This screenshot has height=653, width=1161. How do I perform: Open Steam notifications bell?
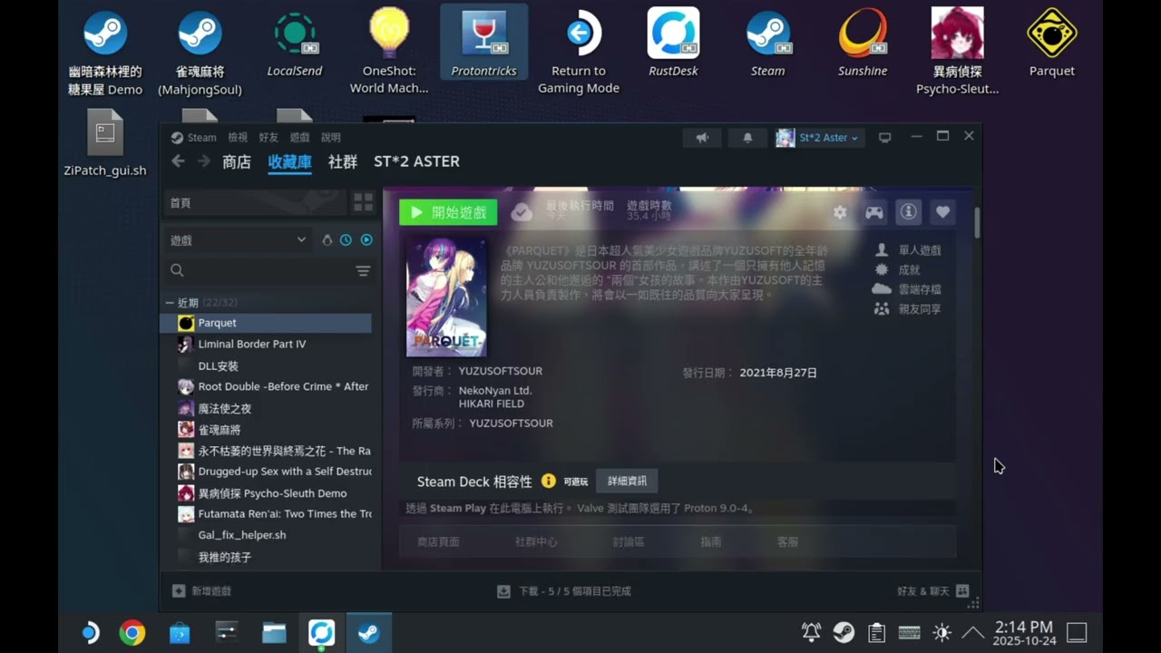click(x=747, y=137)
